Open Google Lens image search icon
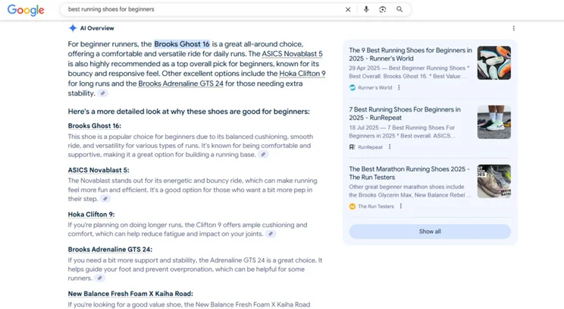This screenshot has width=564, height=309. [383, 9]
